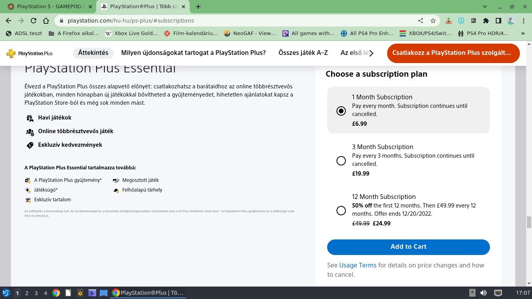Open the volume control in system tray
532x299 pixels.
click(483, 293)
